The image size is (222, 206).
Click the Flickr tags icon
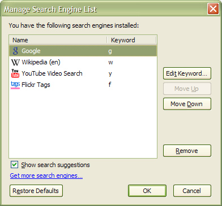pos(15,85)
